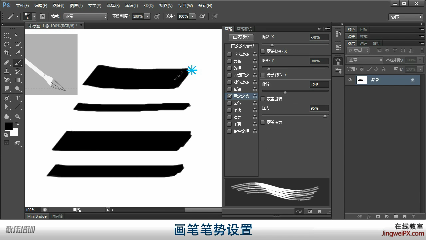
Task: Open the 类型 layer filter dropdown
Action: 358,51
